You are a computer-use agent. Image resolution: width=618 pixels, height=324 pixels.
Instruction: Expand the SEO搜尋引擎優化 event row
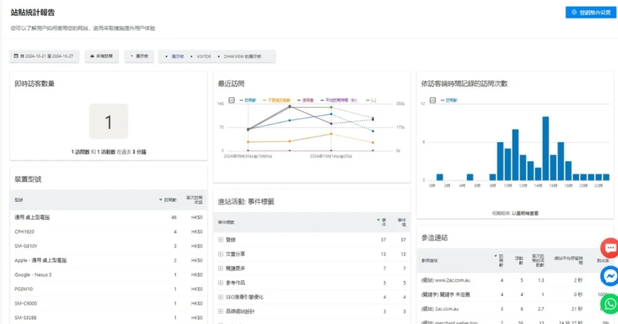pos(221,296)
